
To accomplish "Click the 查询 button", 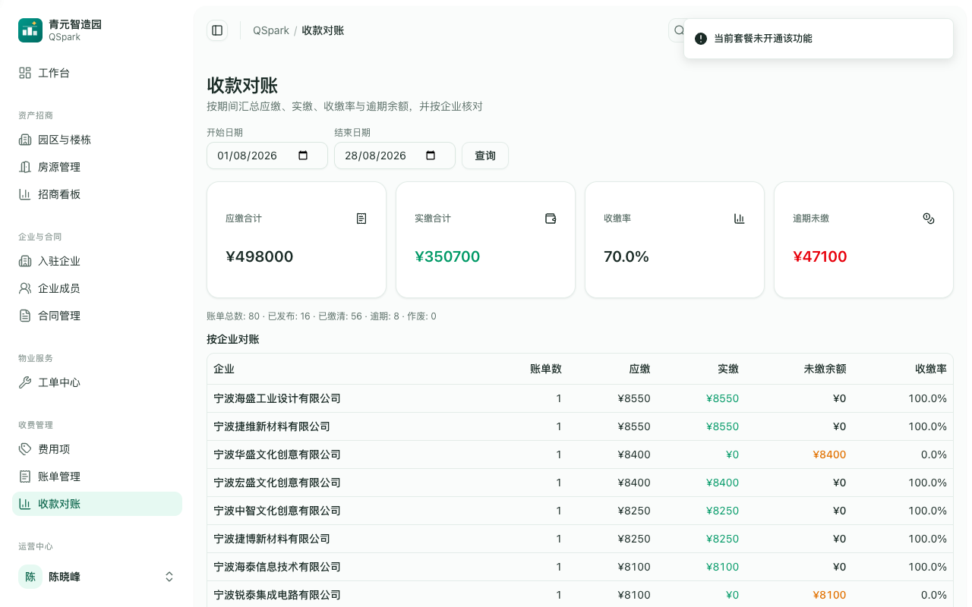I will coord(485,156).
